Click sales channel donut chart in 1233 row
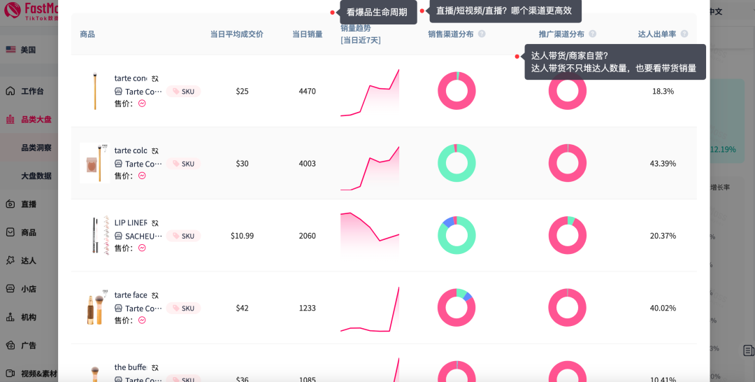Screen dimensions: 755x382 [x=456, y=307]
